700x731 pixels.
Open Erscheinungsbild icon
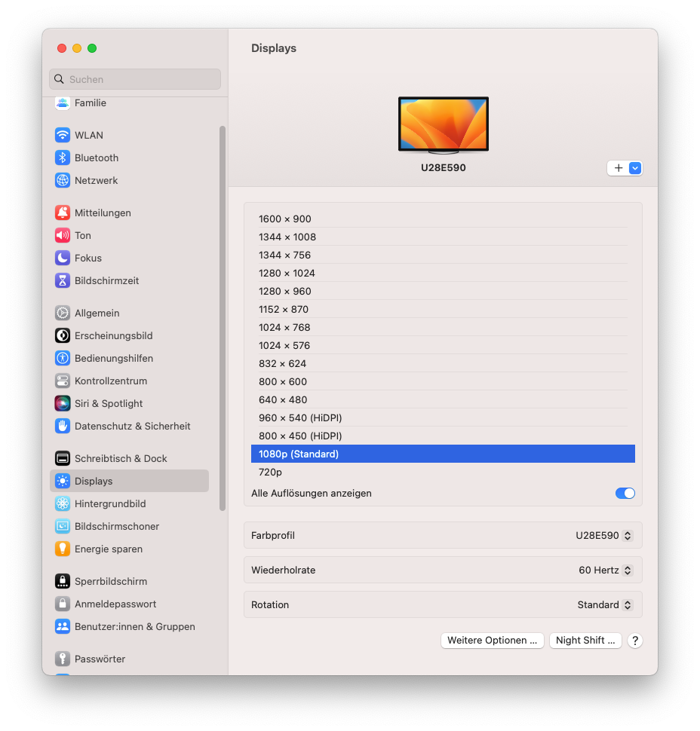pos(63,335)
